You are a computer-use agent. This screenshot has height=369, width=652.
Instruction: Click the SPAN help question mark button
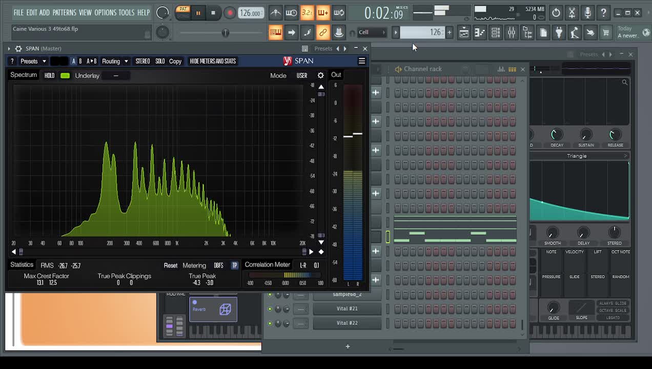(x=12, y=61)
